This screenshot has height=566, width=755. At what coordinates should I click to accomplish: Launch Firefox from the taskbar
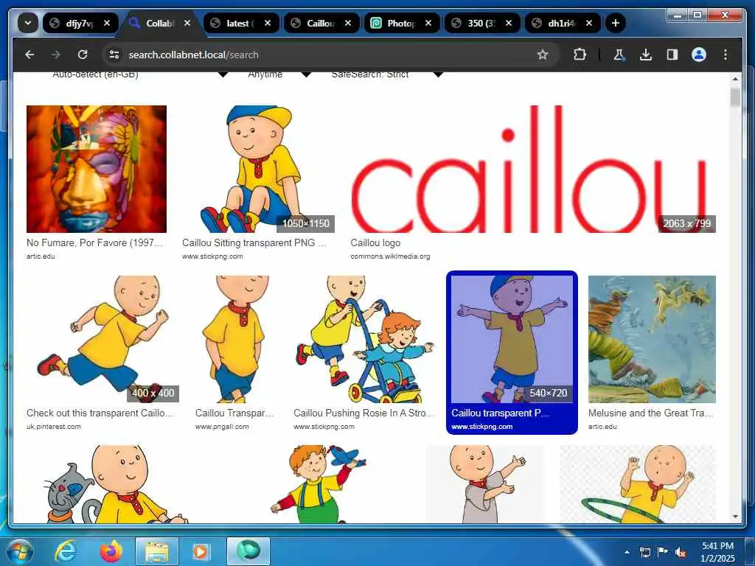[x=111, y=551]
